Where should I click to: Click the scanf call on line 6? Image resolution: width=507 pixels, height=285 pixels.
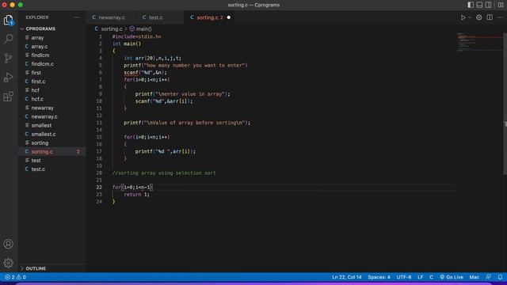(145, 73)
